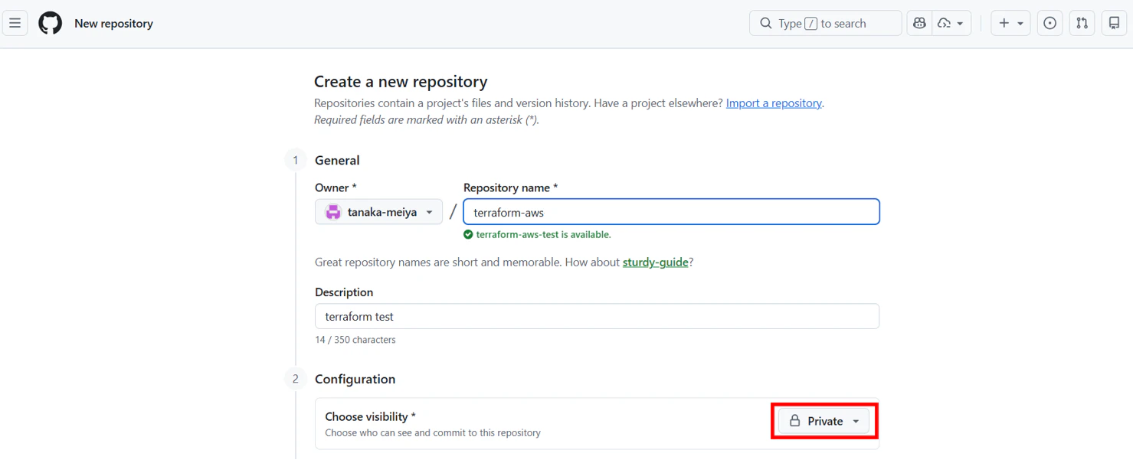The height and width of the screenshot is (463, 1133).
Task: Focus the Repository name field
Action: pos(671,212)
